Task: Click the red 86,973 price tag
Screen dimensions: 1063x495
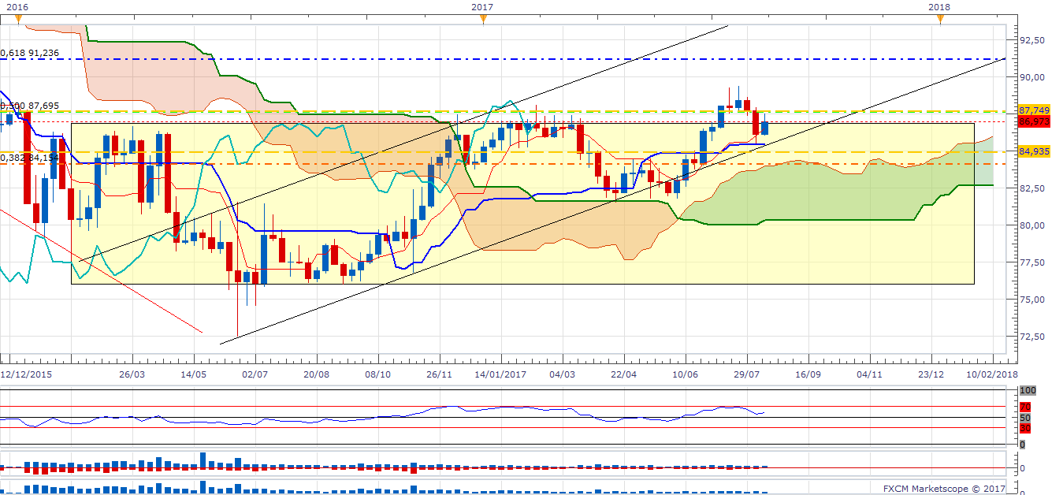Action: [1033, 121]
